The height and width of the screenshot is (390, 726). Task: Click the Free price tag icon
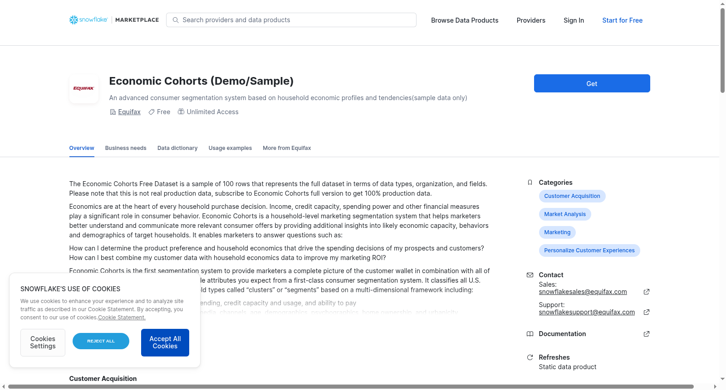(x=152, y=112)
